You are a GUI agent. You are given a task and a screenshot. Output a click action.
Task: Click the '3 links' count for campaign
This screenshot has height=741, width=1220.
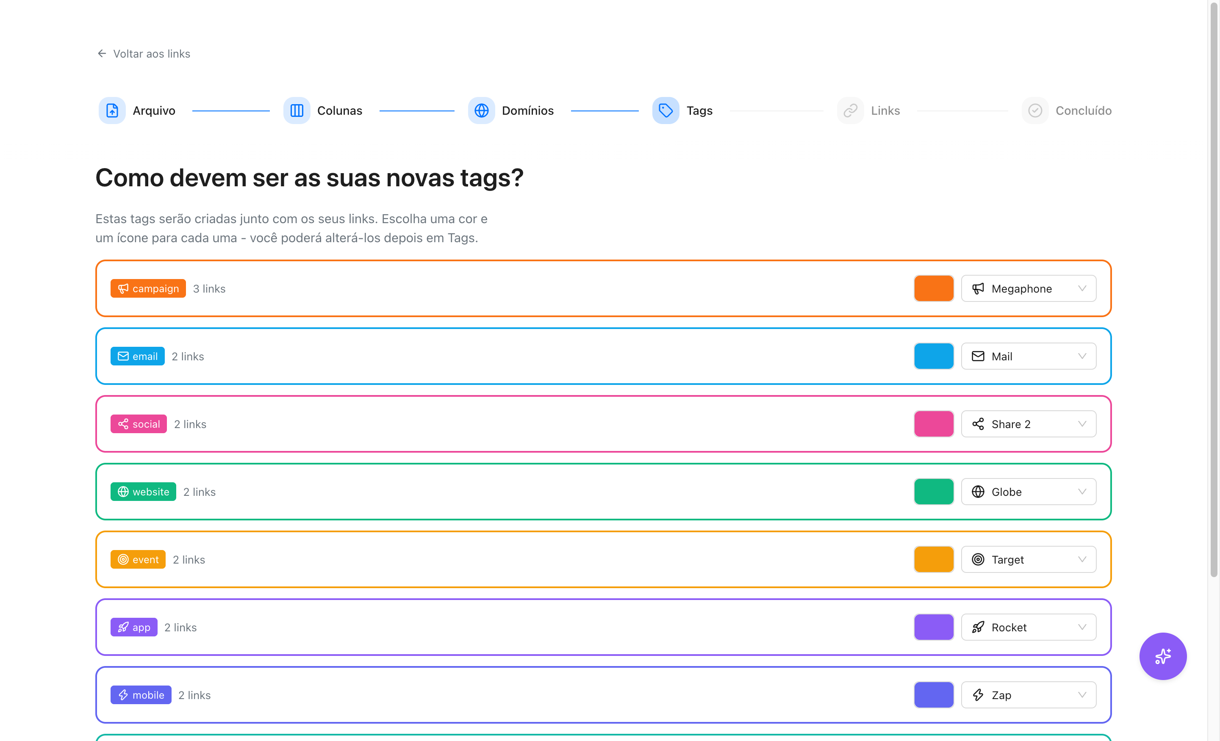point(209,289)
